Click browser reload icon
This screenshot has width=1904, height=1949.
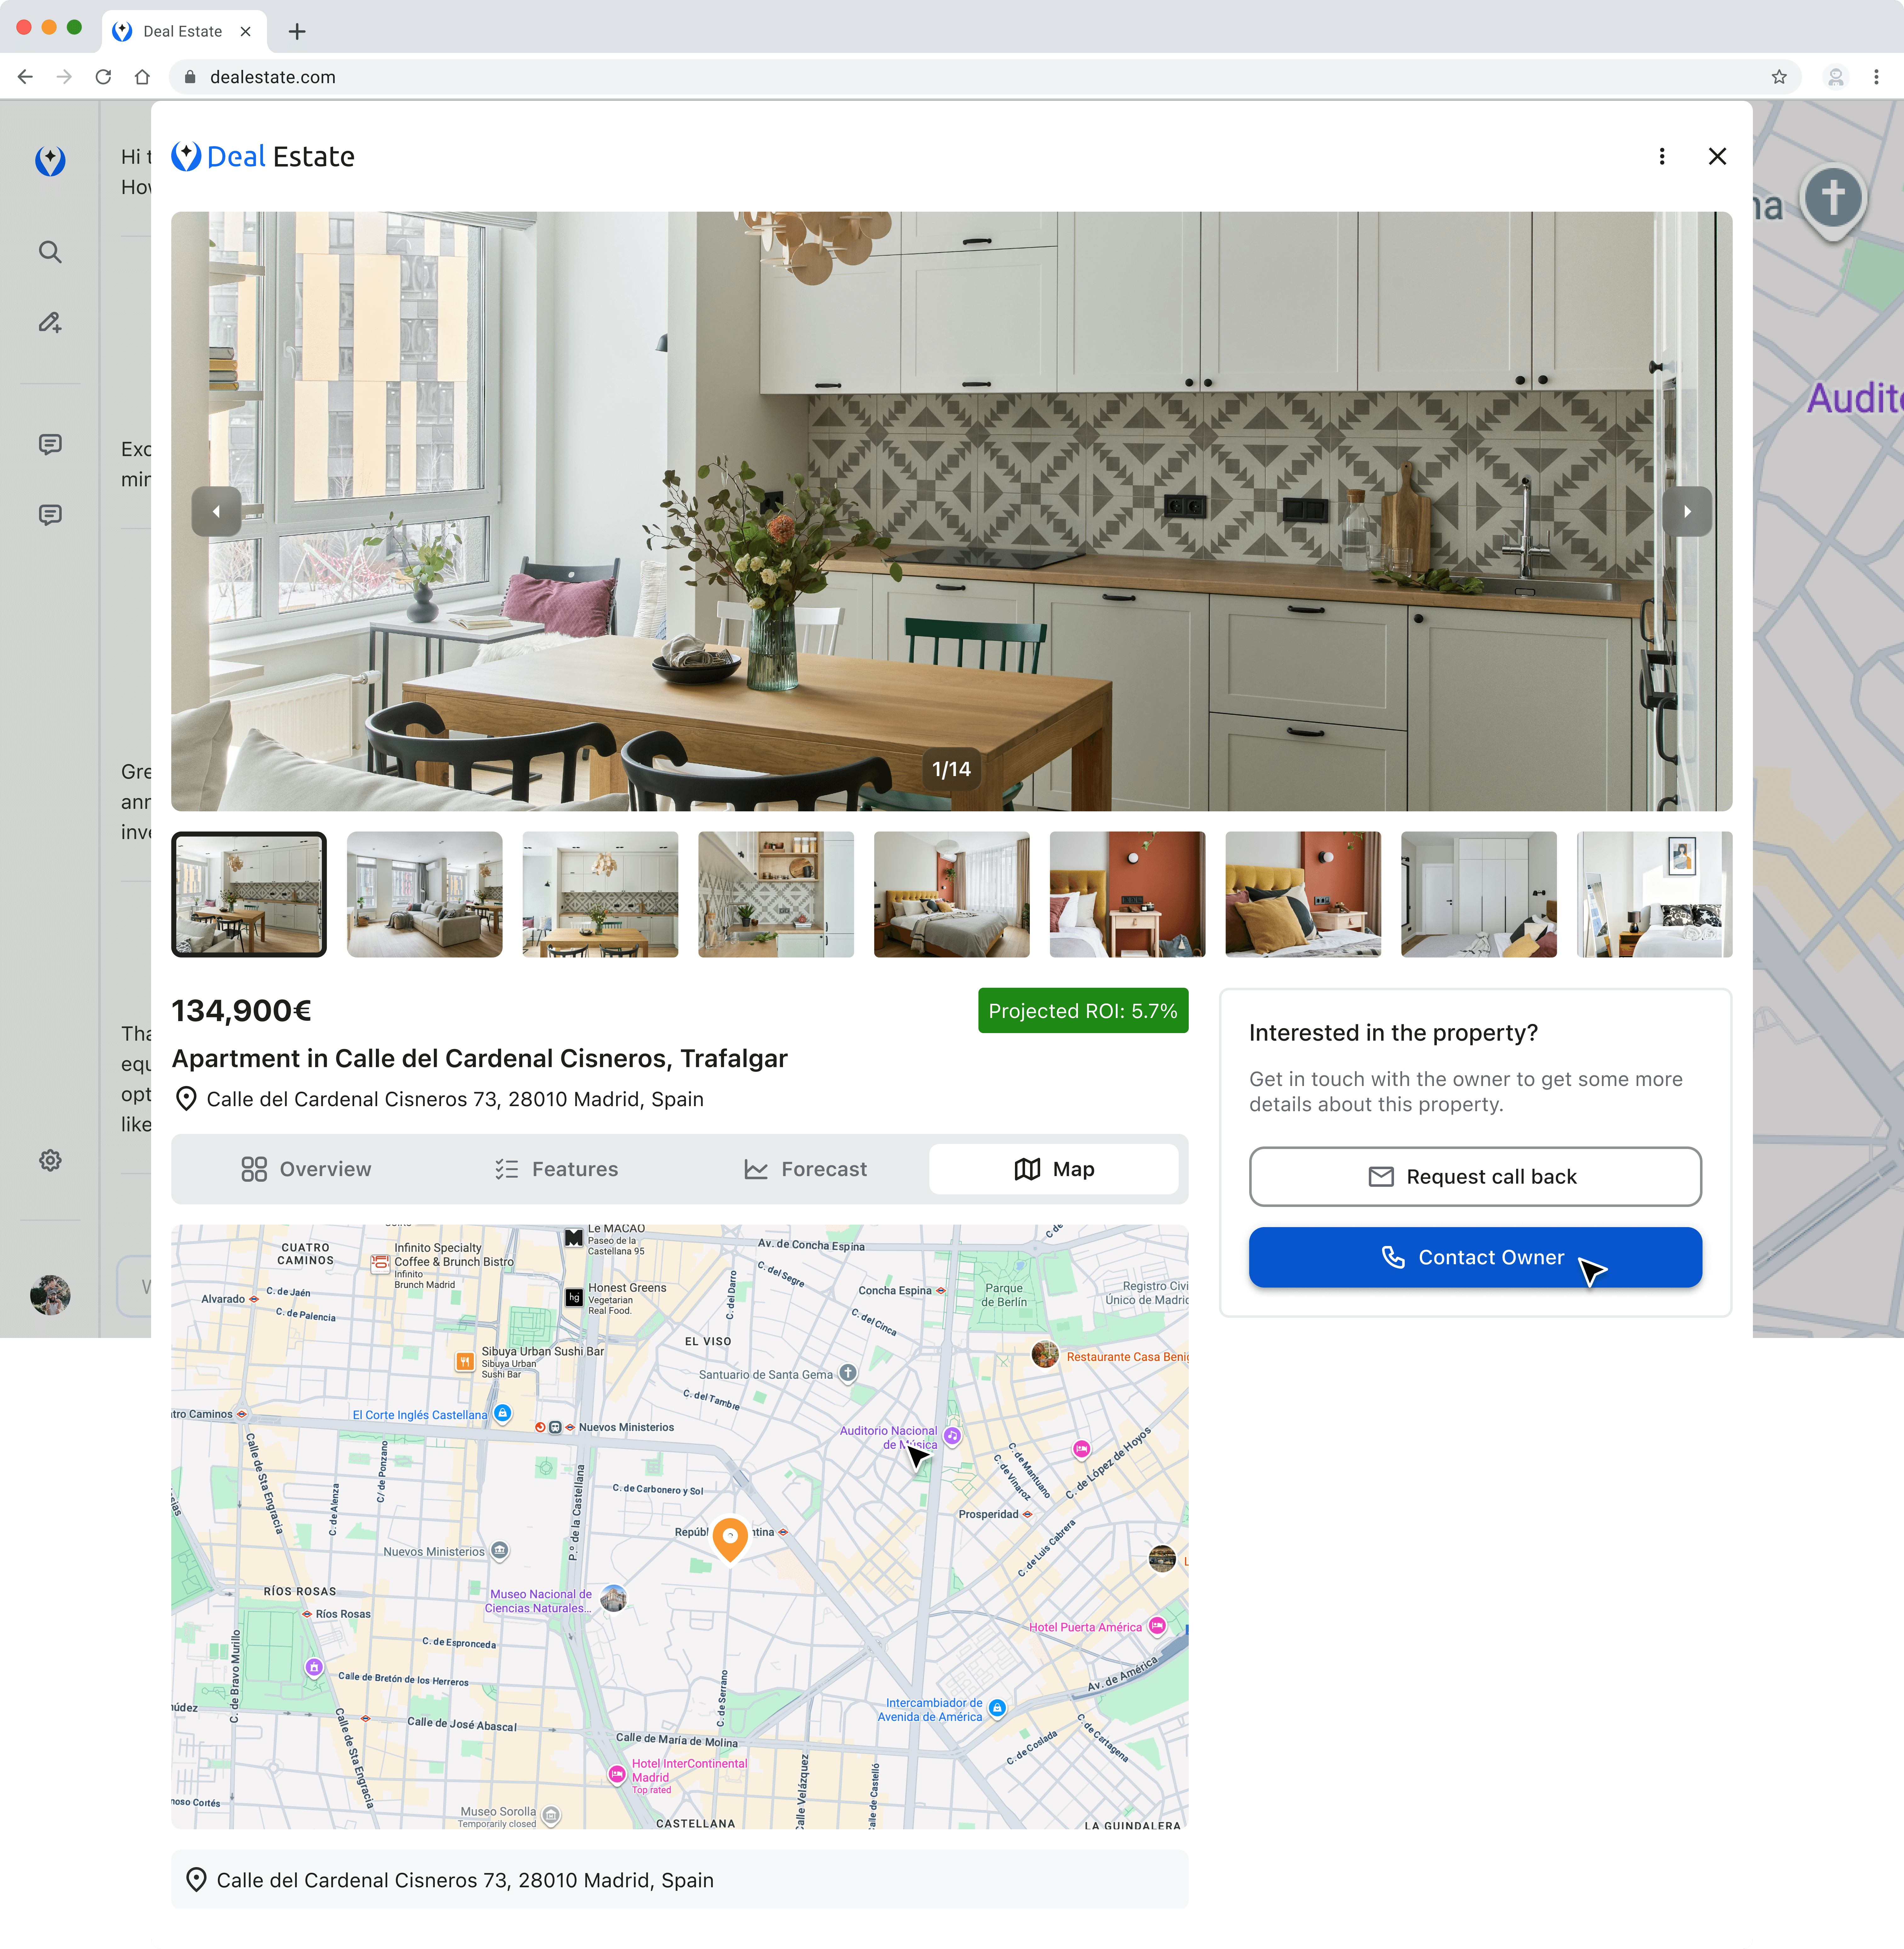tap(103, 77)
